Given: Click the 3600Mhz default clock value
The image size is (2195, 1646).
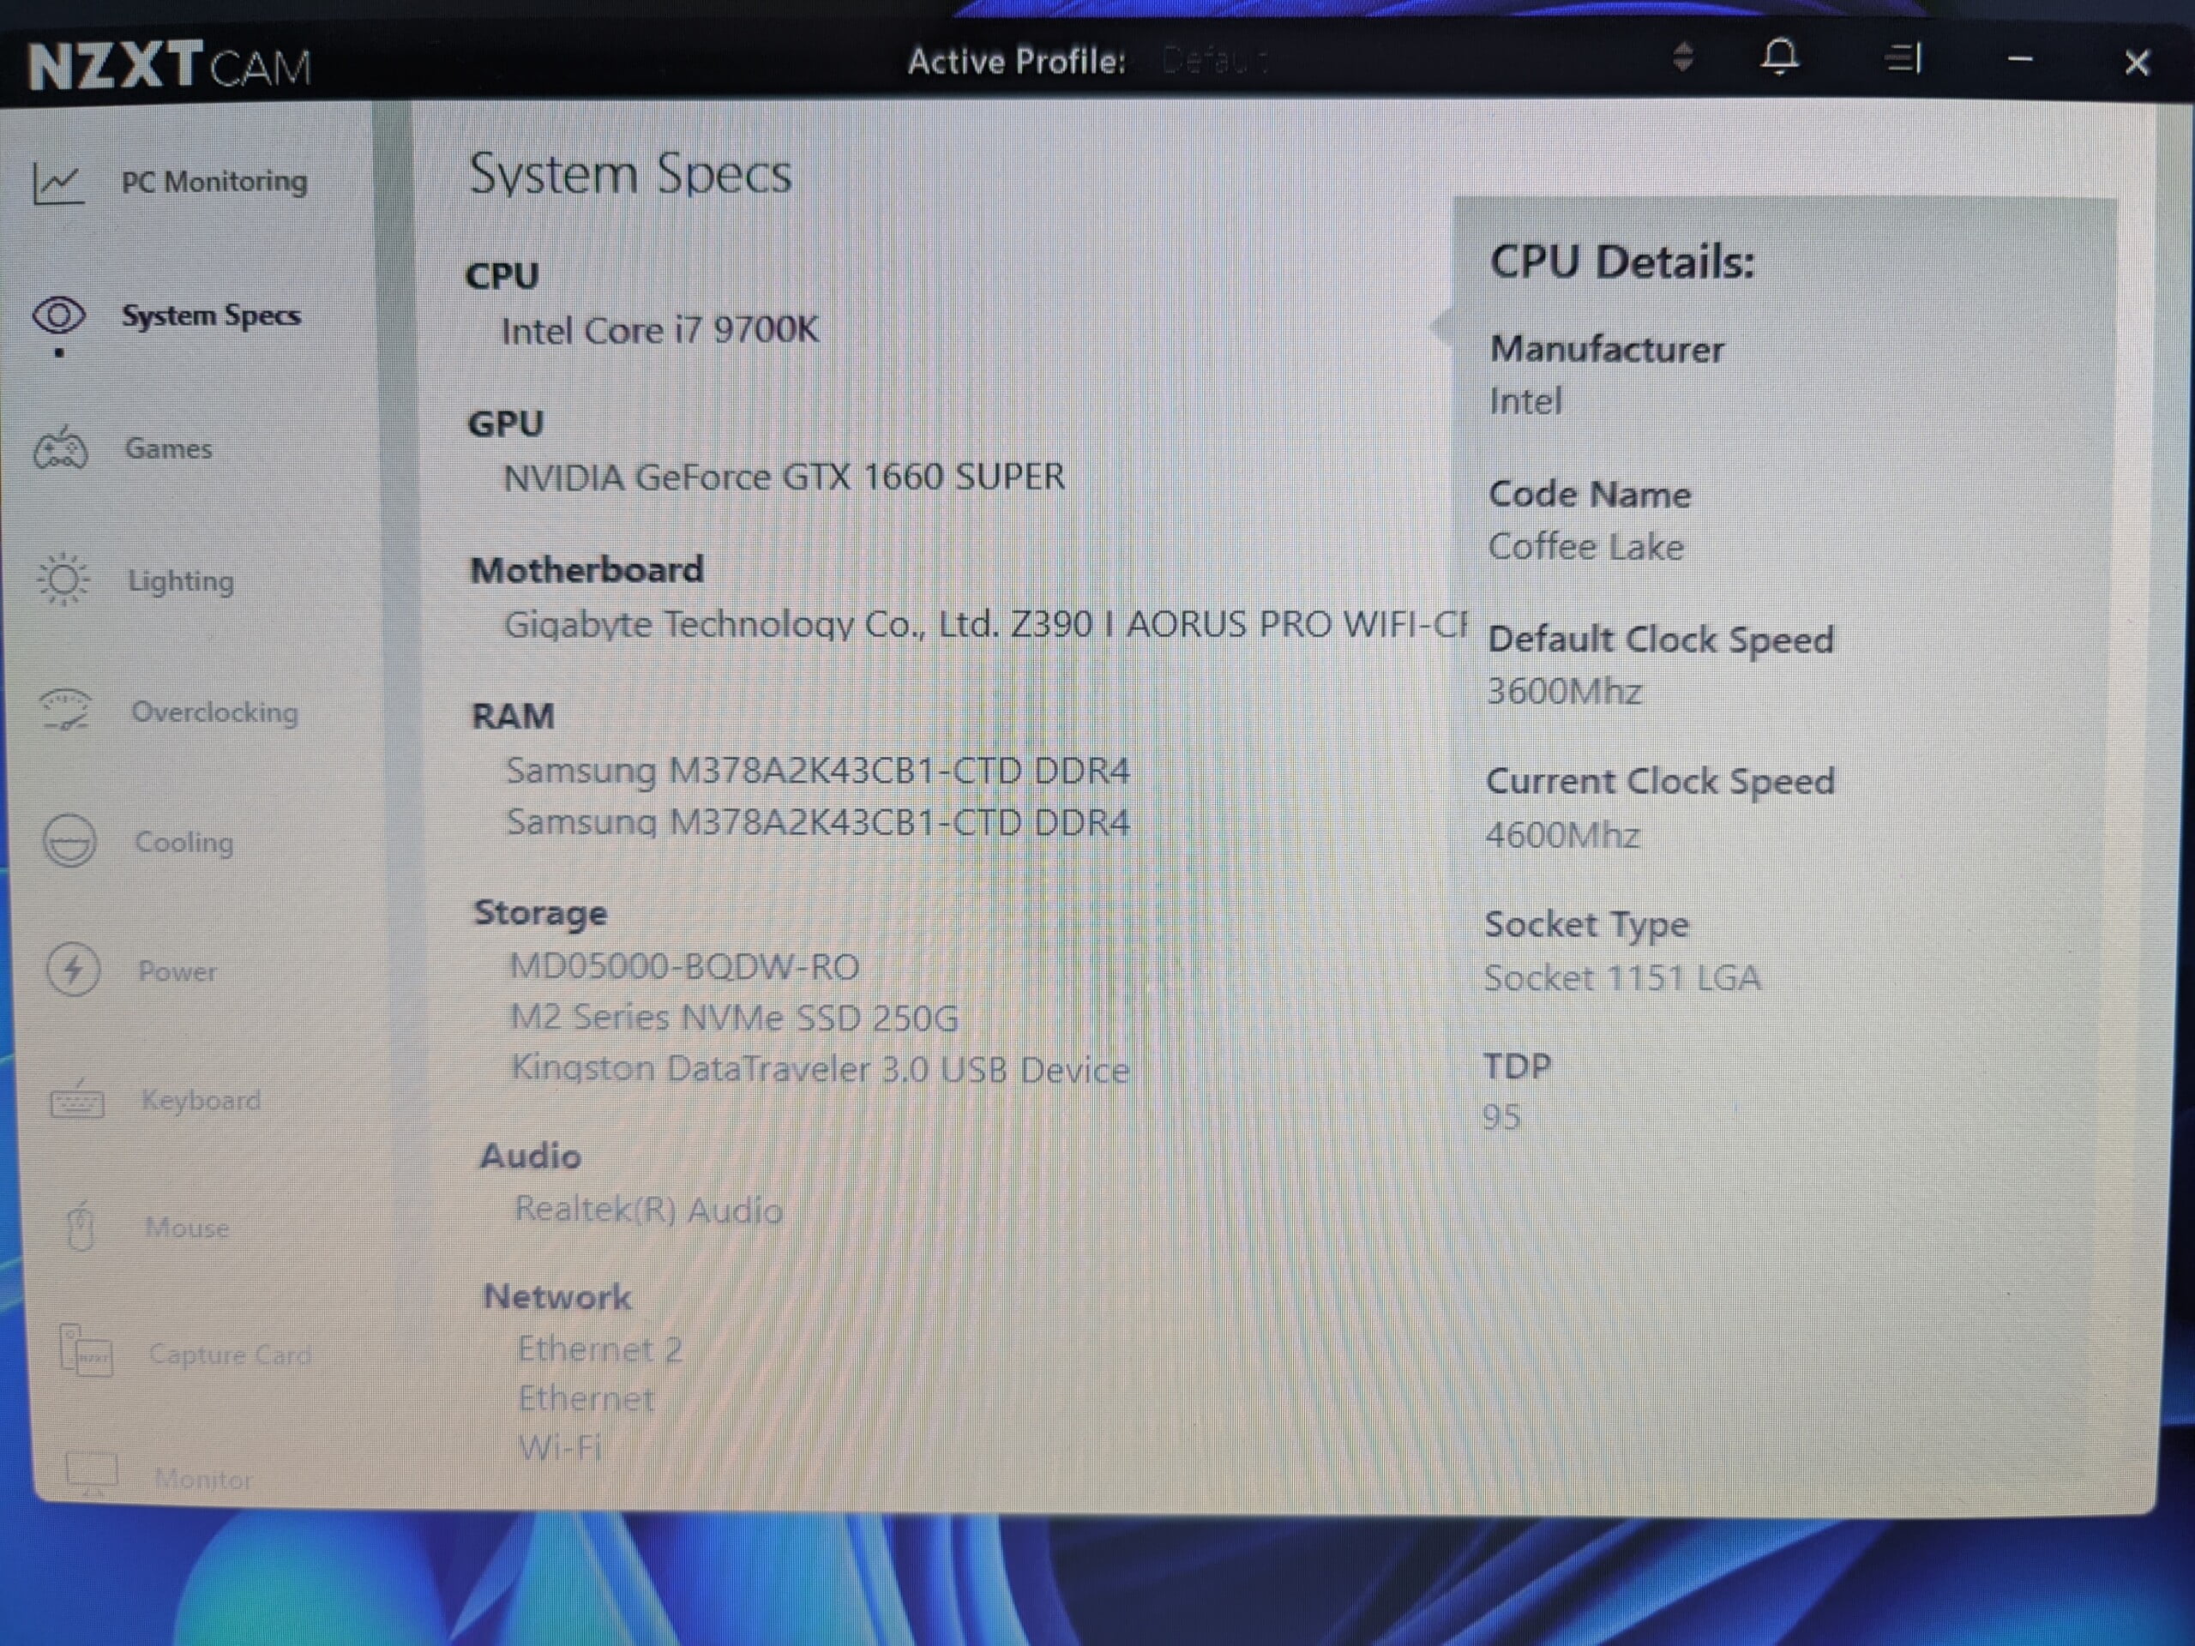Looking at the screenshot, I should coord(1564,690).
